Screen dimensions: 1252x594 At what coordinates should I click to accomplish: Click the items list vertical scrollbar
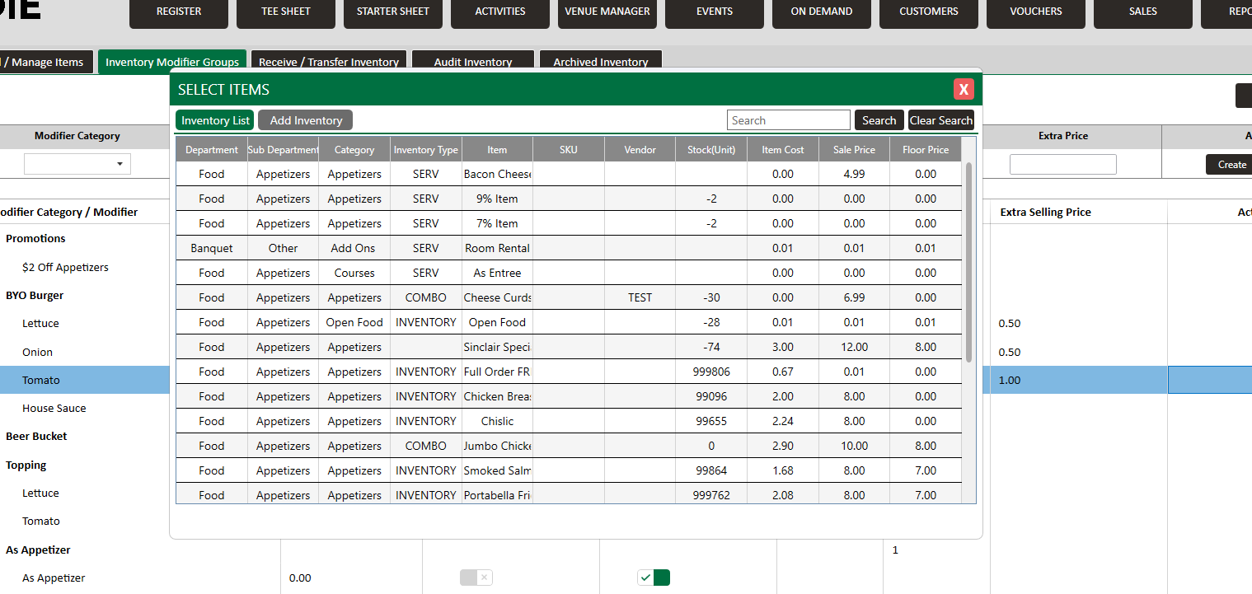click(x=968, y=264)
